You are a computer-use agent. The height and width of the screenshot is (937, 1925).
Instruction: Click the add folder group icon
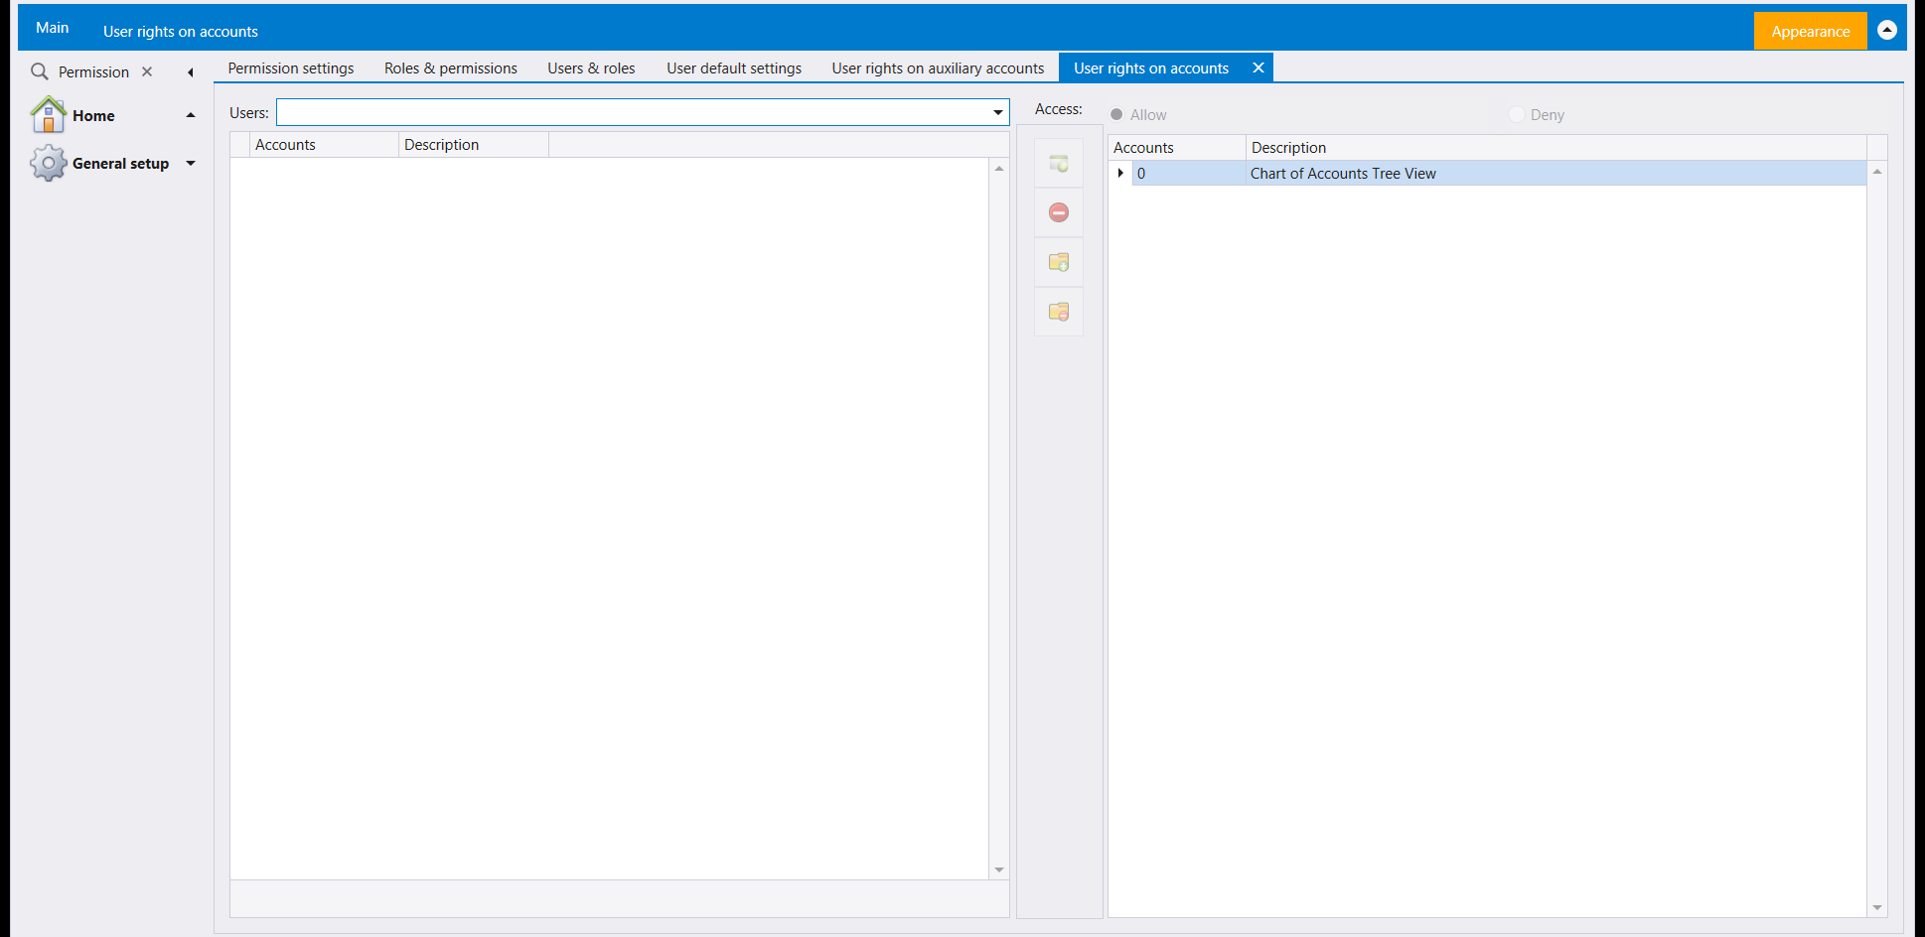pos(1059,262)
